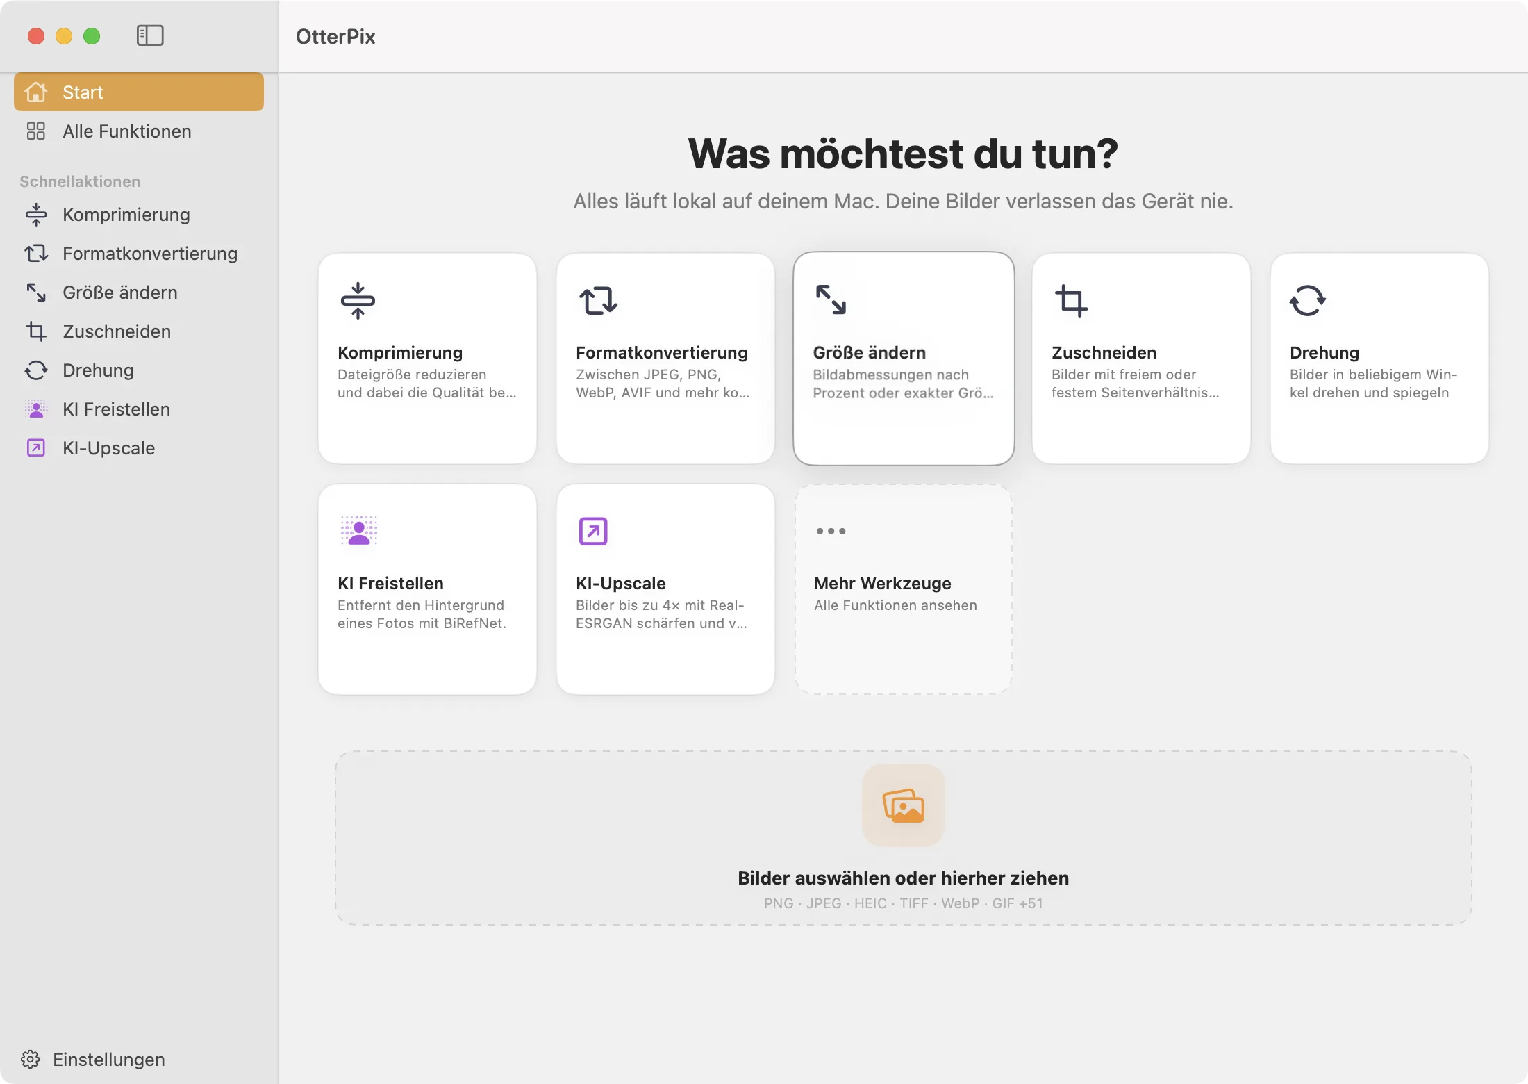Open the Zuschneiden card title
Image resolution: width=1528 pixels, height=1084 pixels.
pos(1104,352)
